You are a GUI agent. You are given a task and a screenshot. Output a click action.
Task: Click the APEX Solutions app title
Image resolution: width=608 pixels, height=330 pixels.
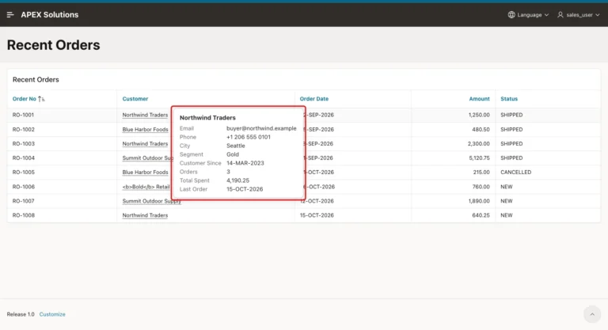click(x=50, y=15)
